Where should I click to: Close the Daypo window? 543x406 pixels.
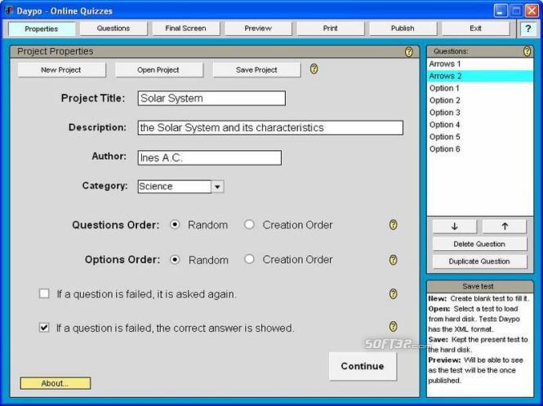532,11
